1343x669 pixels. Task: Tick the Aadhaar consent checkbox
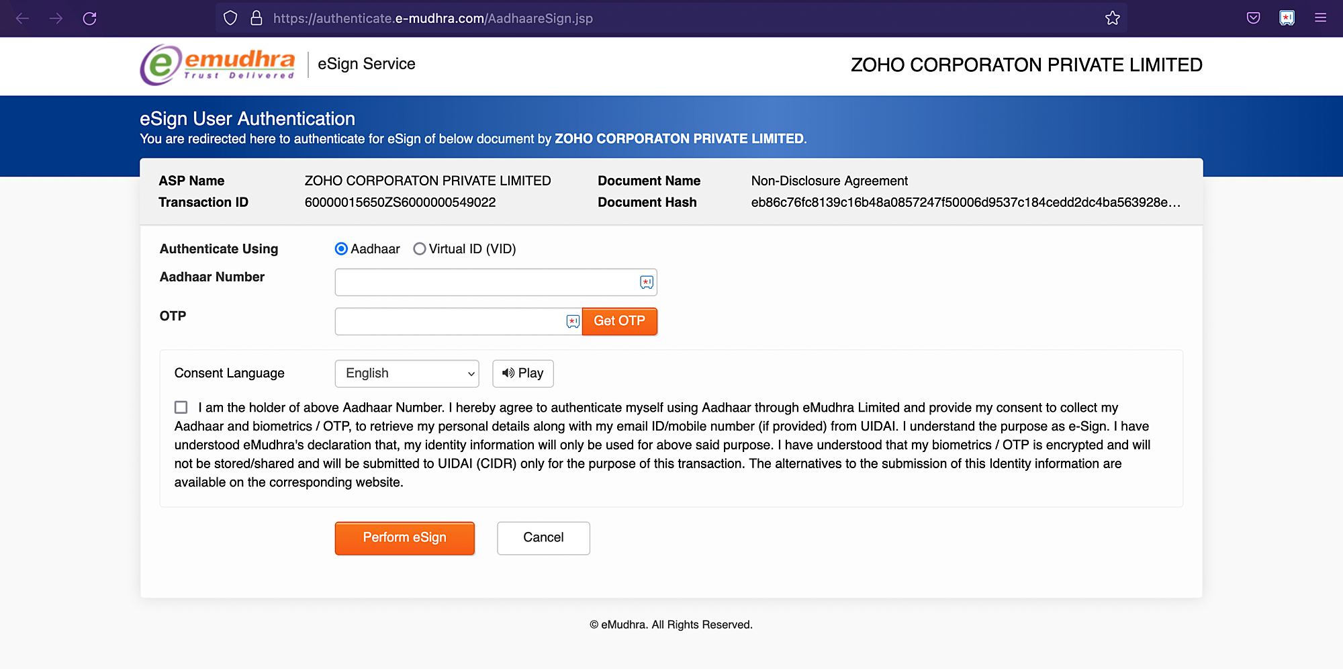[181, 407]
